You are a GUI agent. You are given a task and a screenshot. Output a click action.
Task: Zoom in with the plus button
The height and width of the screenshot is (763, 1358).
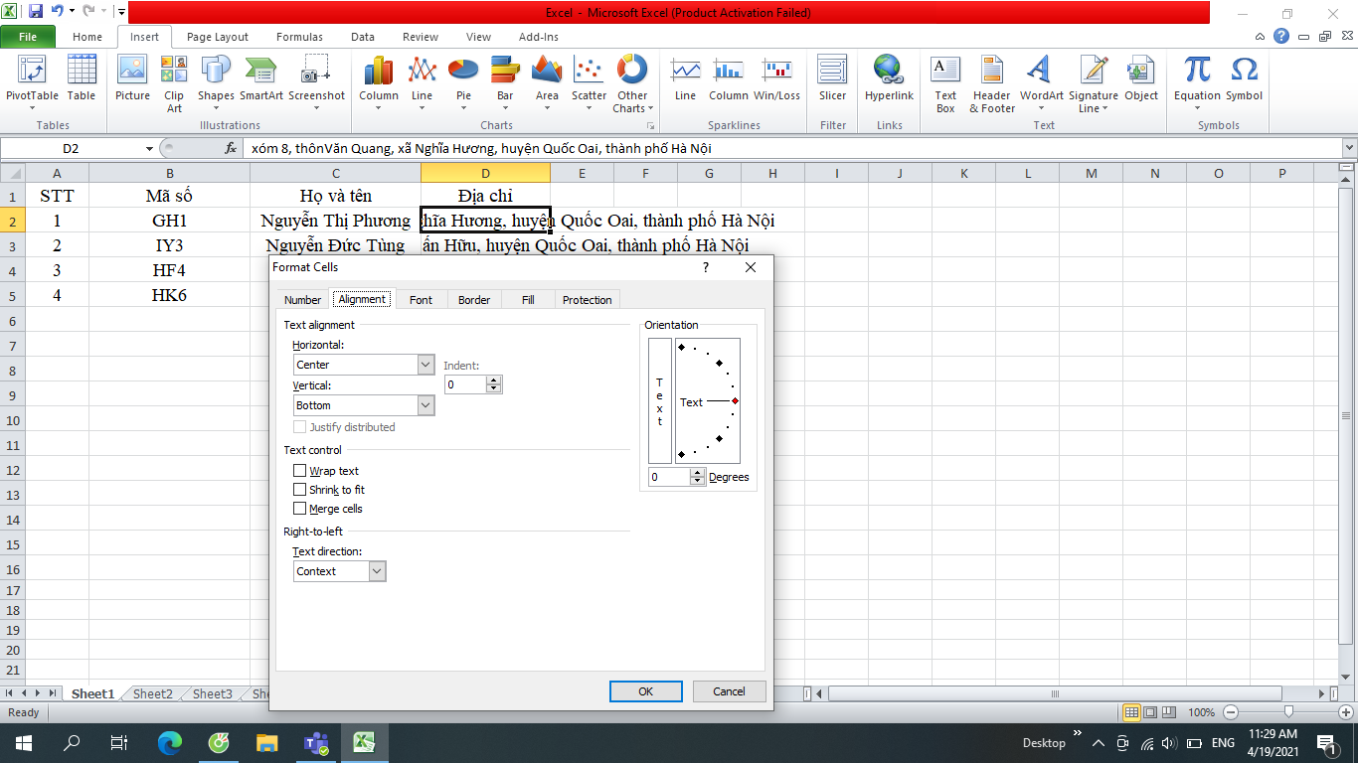[1346, 712]
